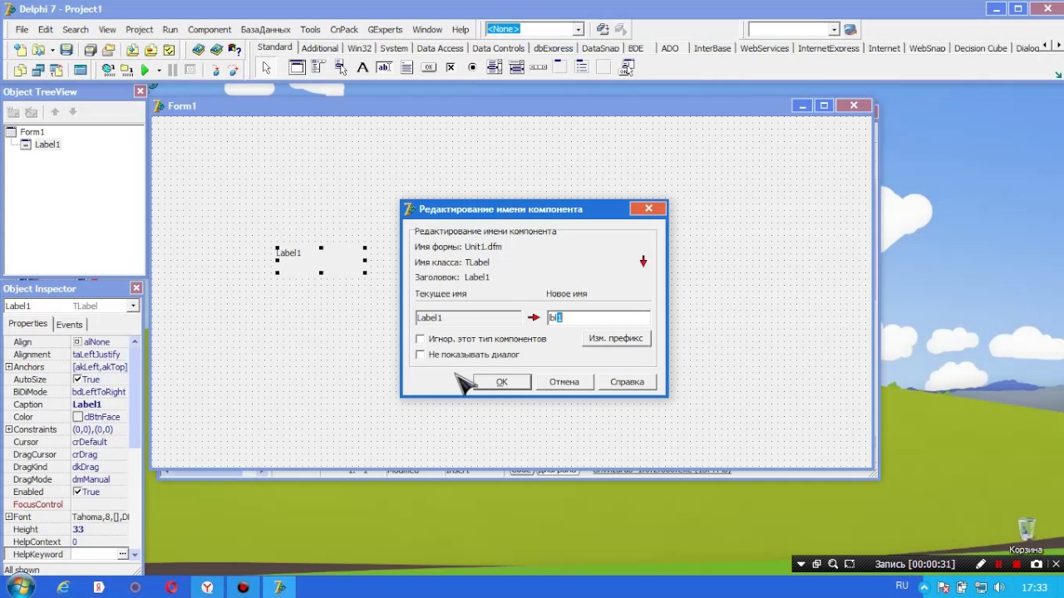Click the Color clBtnFace swatch
This screenshot has width=1064, height=598.
[x=77, y=417]
